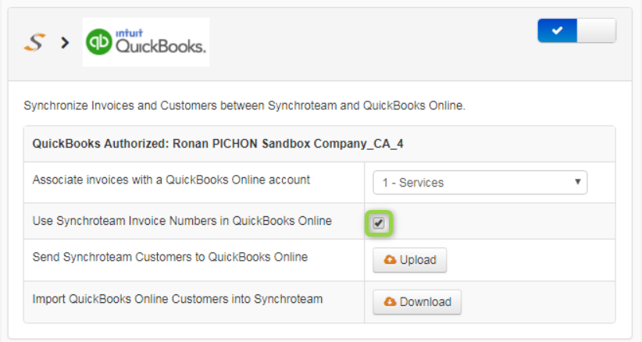Click the QuickBooks Authorized company header text

[218, 144]
